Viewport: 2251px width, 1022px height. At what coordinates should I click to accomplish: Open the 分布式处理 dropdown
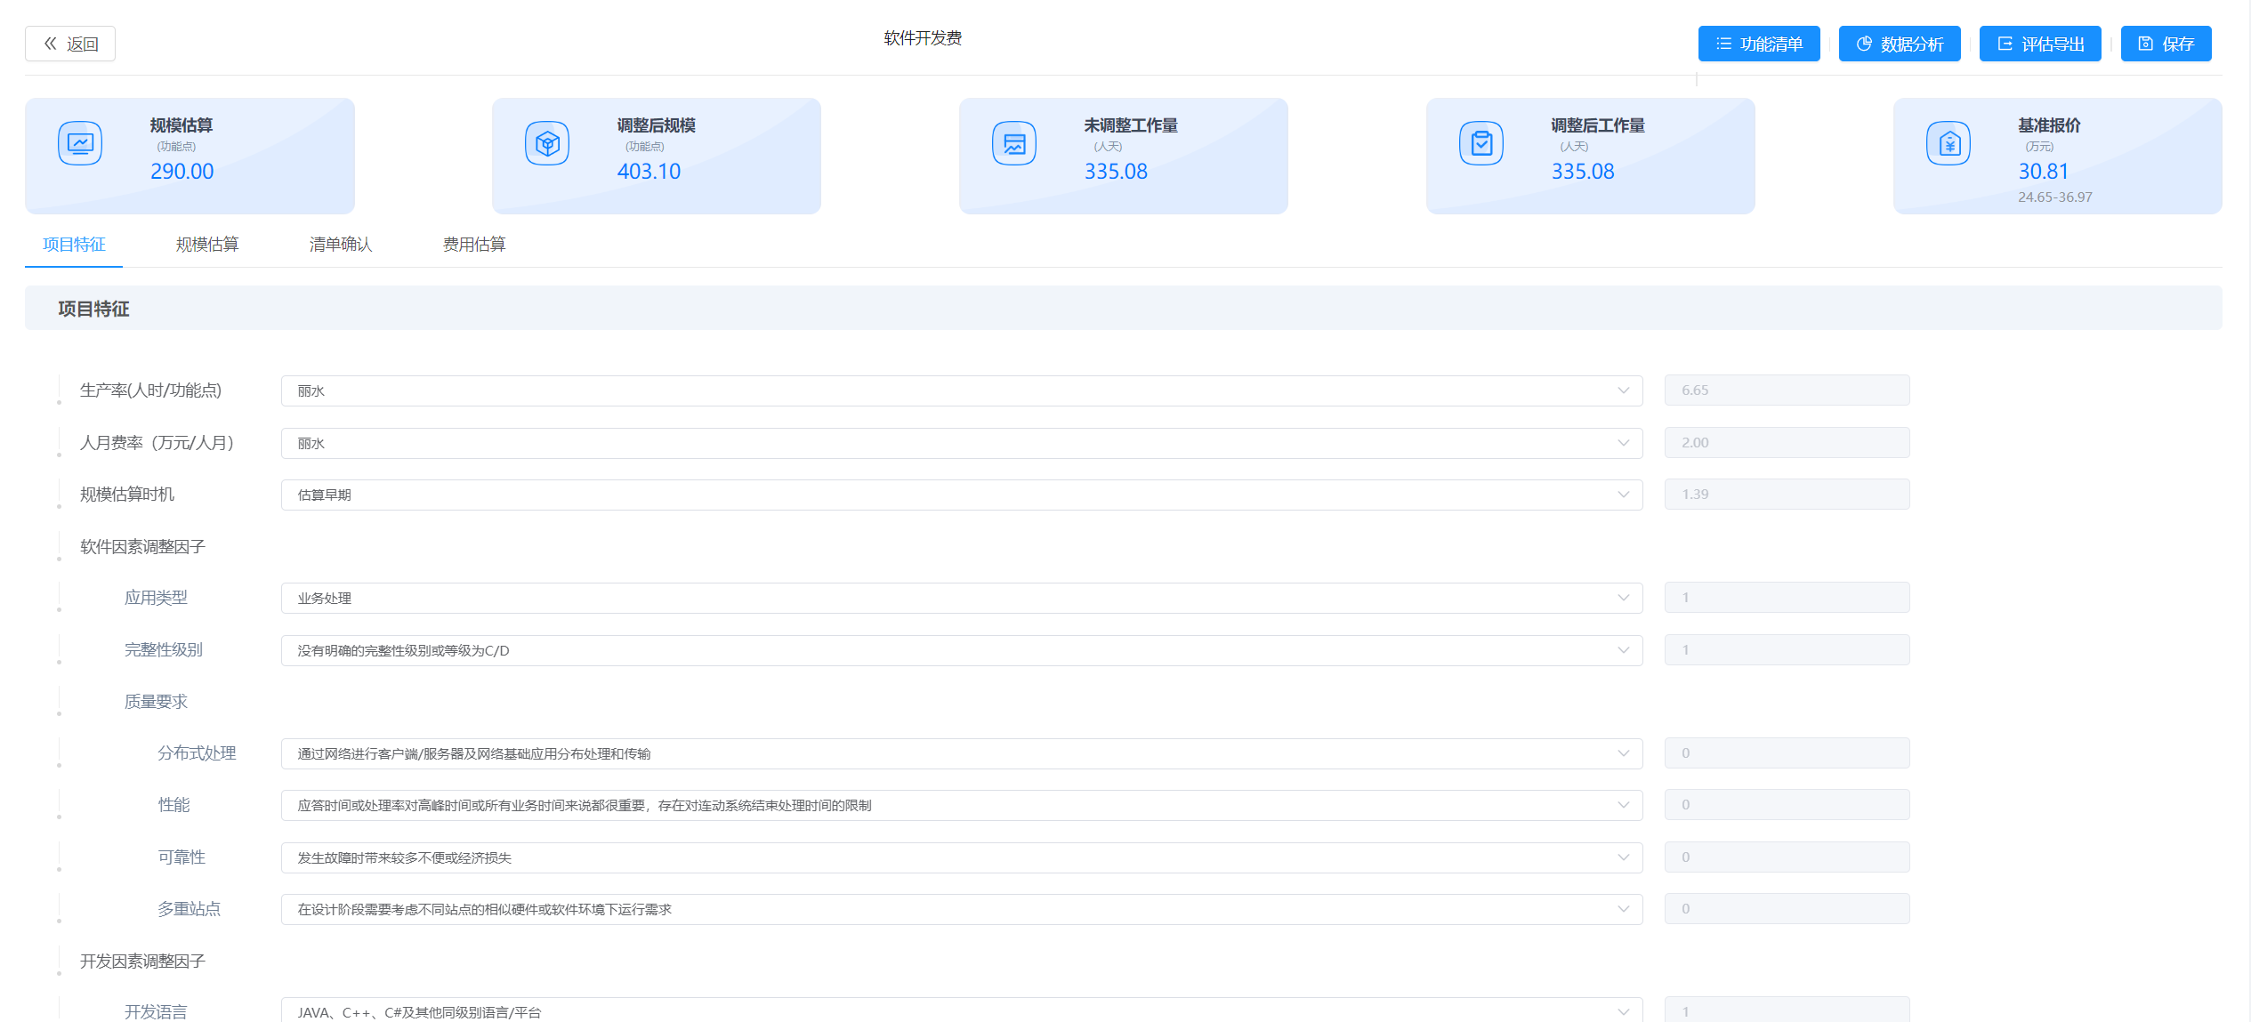(x=962, y=753)
